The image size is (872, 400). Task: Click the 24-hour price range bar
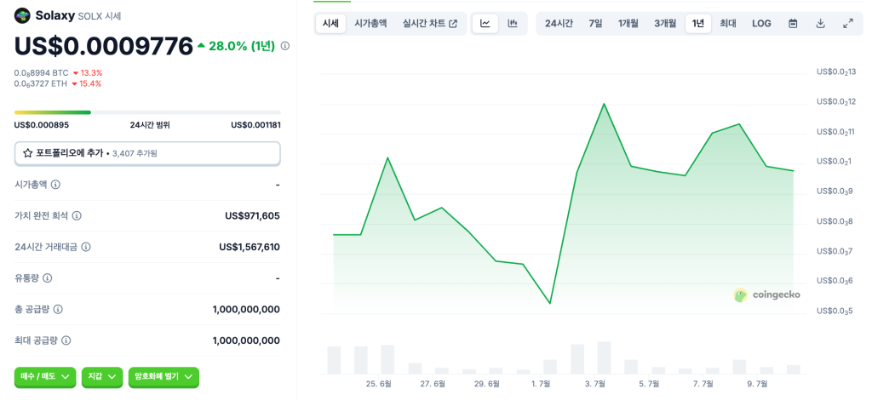[147, 112]
